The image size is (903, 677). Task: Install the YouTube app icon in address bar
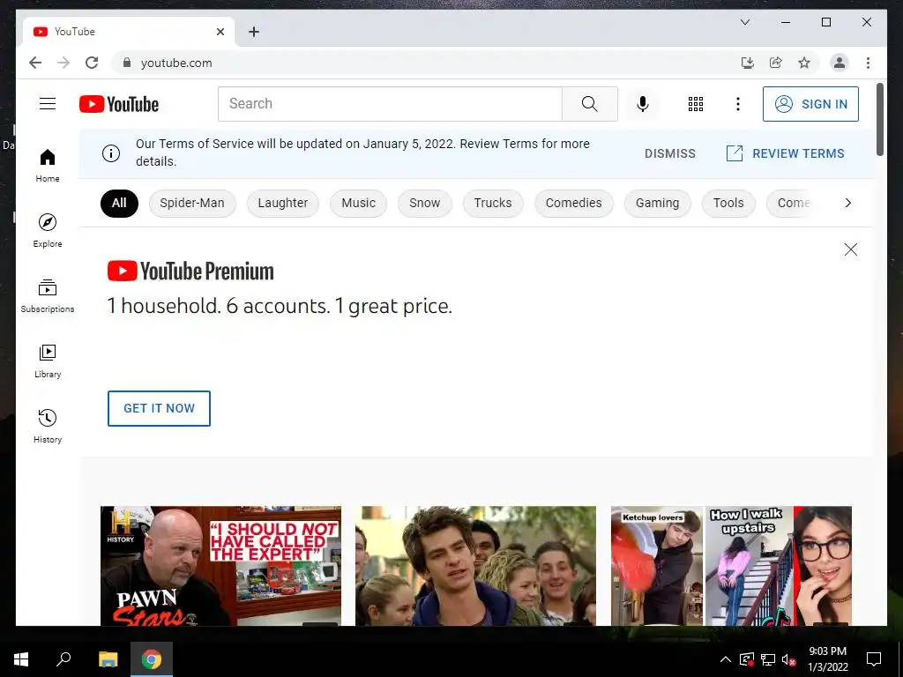[x=748, y=63]
